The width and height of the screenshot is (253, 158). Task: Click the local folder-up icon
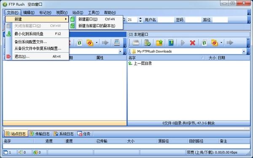point(159,42)
